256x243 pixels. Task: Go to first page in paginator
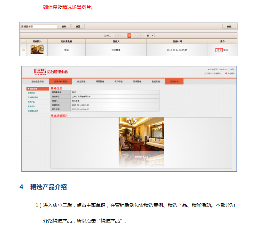(118, 35)
